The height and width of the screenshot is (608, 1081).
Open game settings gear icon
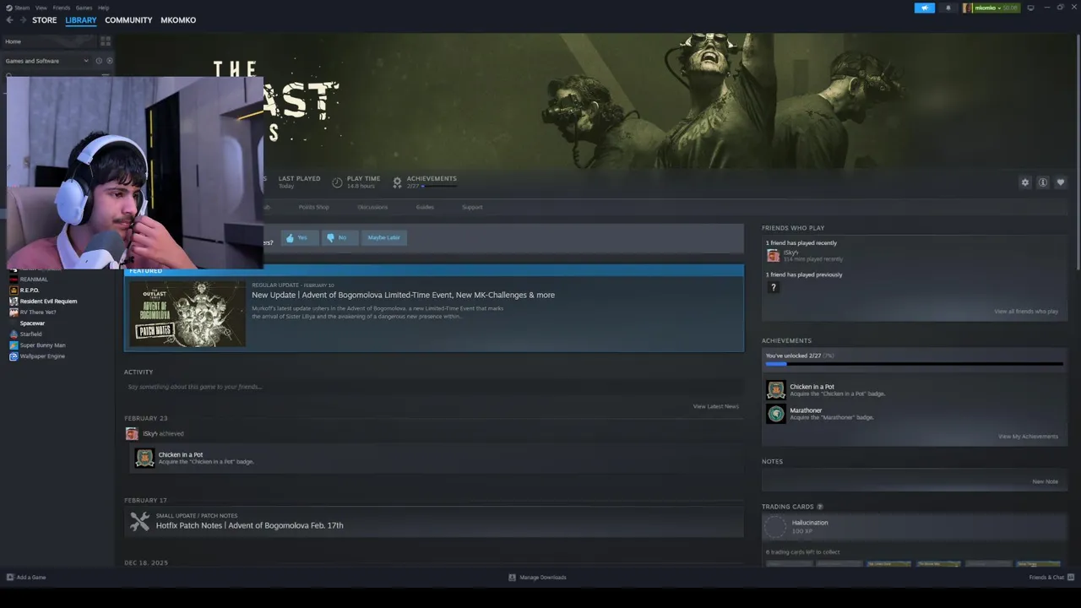coord(1025,182)
